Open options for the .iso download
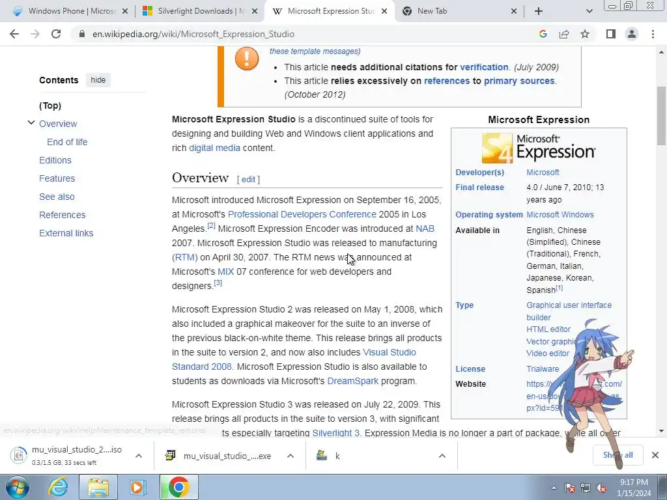 coord(138,456)
